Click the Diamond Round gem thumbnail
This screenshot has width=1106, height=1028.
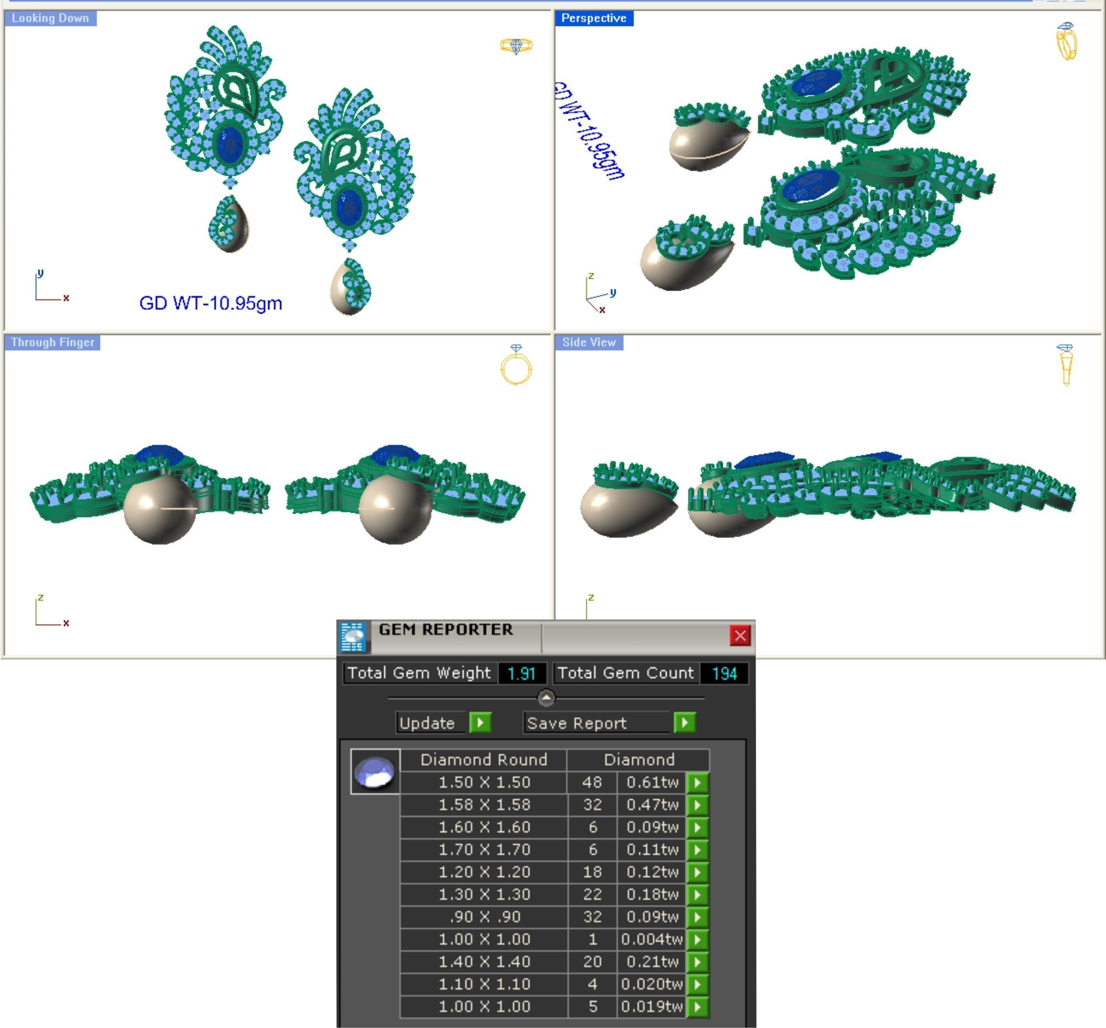(x=375, y=772)
